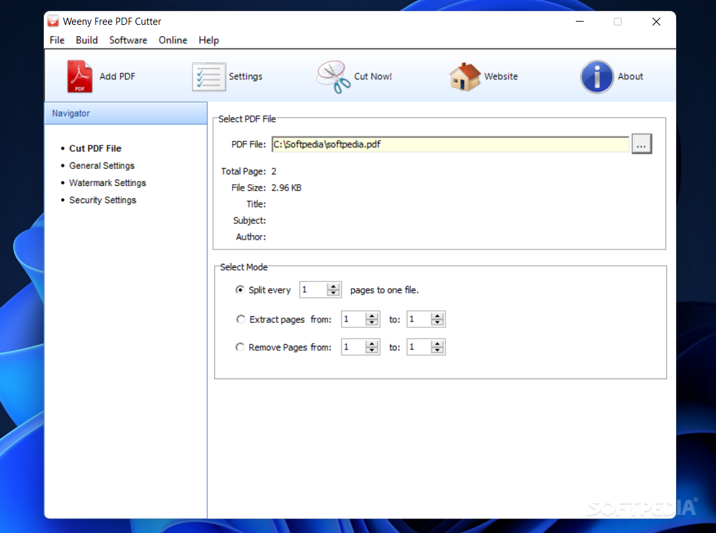
Task: Click the Add PDF text label
Action: coord(117,76)
